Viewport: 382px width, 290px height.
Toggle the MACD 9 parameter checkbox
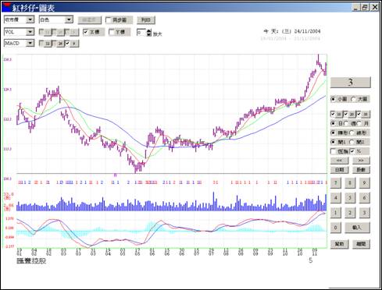tap(72, 44)
